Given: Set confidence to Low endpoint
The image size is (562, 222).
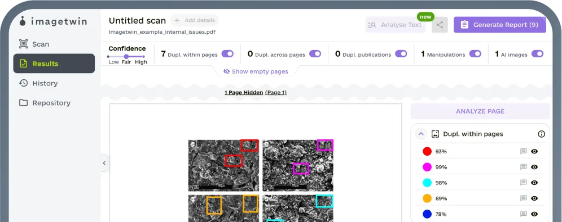Looking at the screenshot, I should 108,56.
